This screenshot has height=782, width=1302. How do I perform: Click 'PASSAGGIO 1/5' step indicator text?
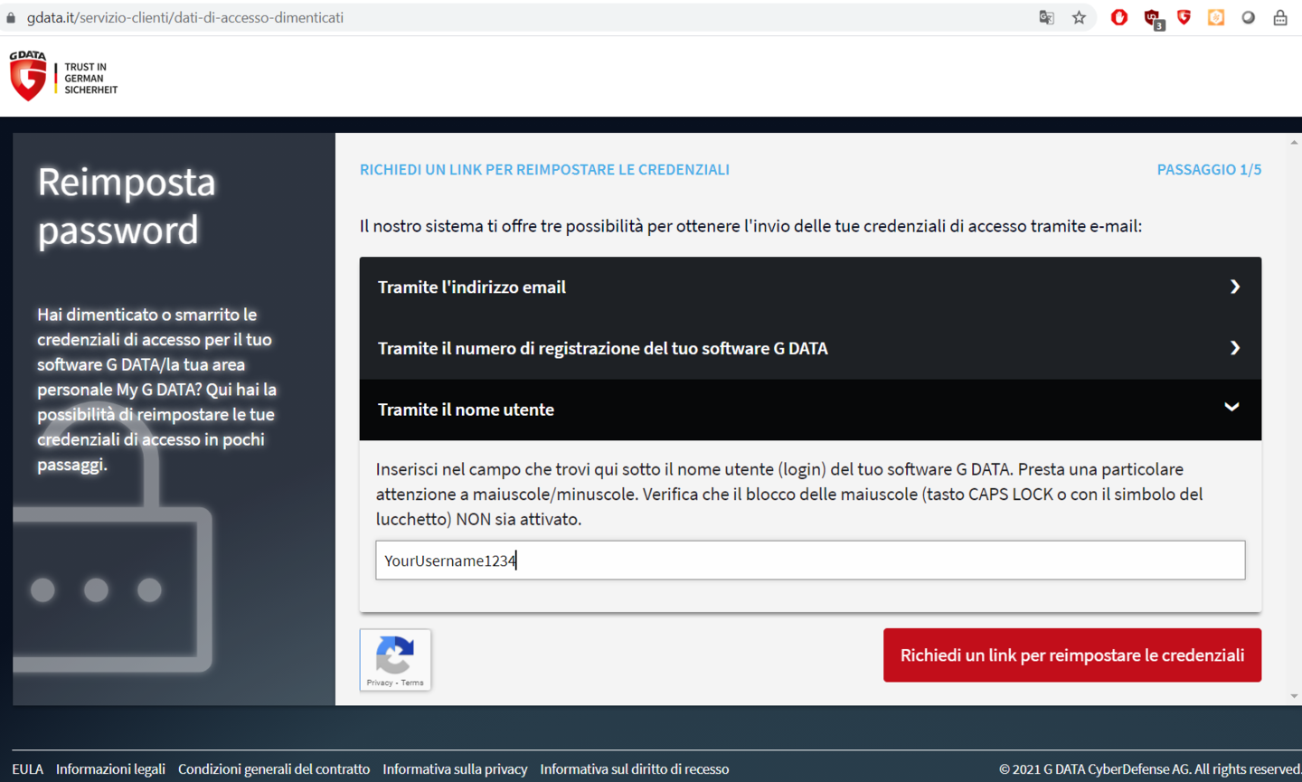click(x=1209, y=170)
